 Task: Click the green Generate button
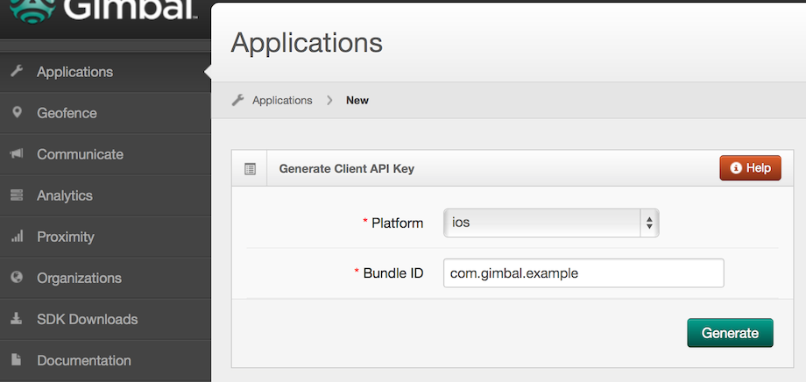pos(730,333)
